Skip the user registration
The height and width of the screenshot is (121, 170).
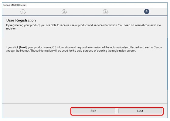coord(93,111)
